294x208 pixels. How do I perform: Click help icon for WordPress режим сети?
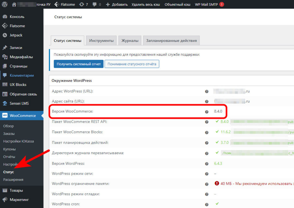point(207,174)
